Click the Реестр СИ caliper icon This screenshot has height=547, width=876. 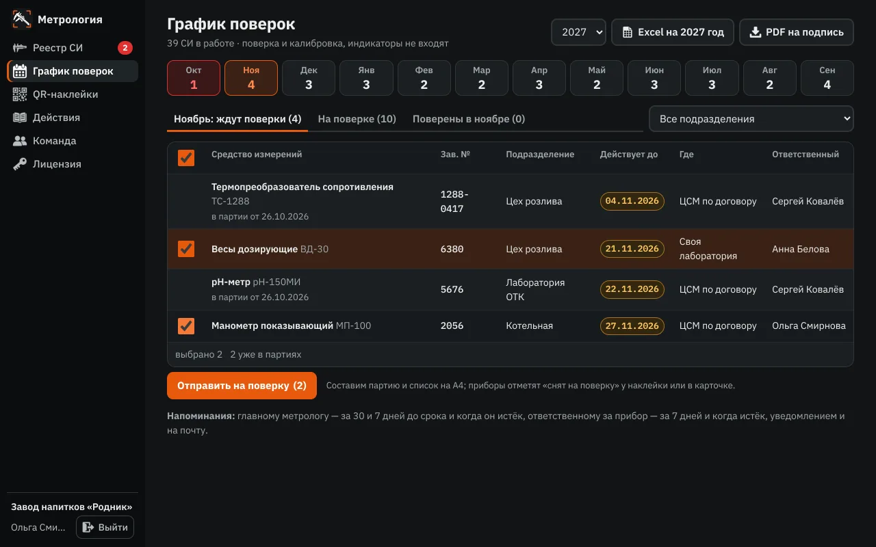20,48
